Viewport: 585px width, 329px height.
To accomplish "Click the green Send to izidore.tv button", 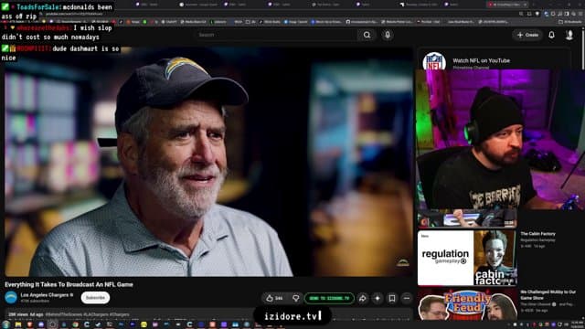I will (x=329, y=299).
